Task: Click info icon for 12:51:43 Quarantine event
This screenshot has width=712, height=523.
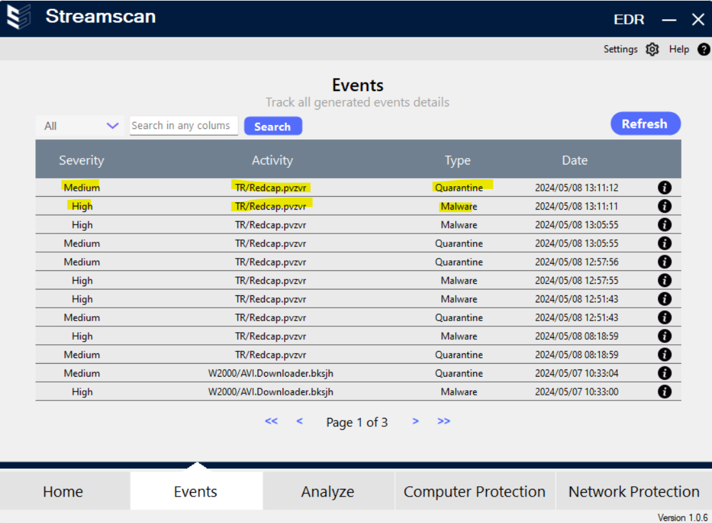Action: (664, 317)
